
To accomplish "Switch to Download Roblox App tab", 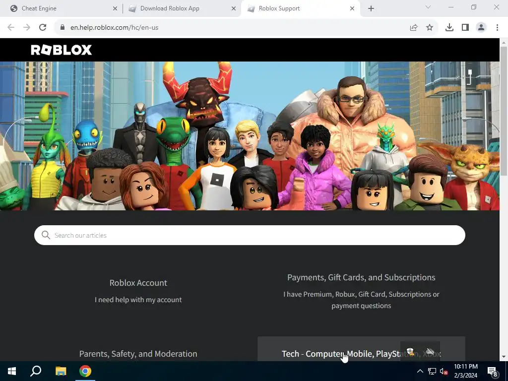I will [182, 8].
